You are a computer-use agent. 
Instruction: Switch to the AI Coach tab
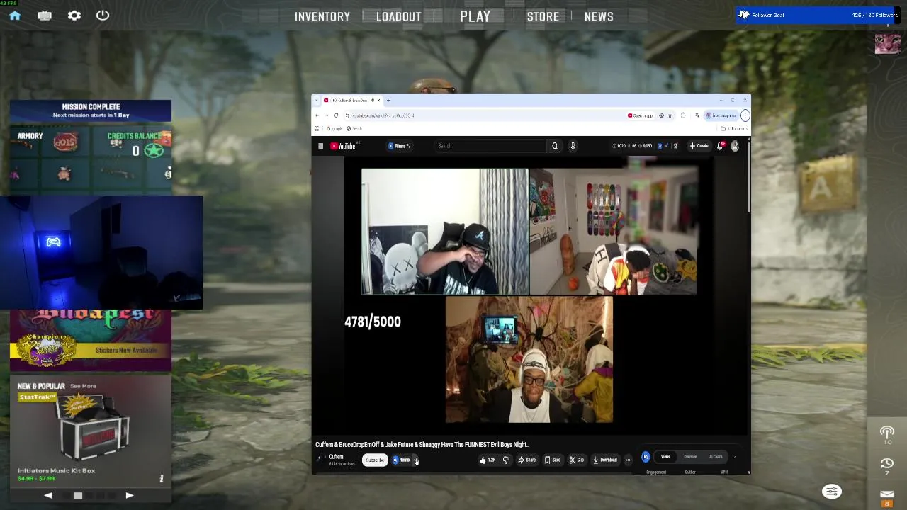[716, 457]
